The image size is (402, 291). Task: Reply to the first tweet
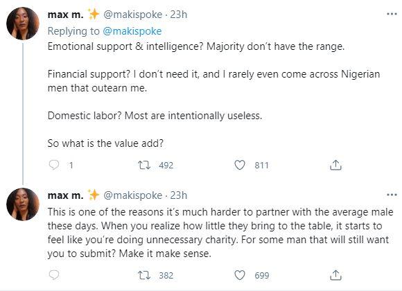coord(54,165)
